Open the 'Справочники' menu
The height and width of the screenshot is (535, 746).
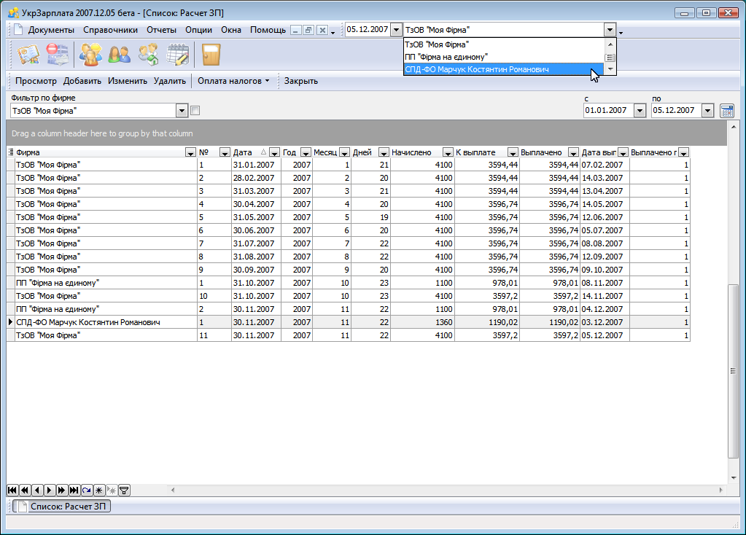(x=110, y=30)
